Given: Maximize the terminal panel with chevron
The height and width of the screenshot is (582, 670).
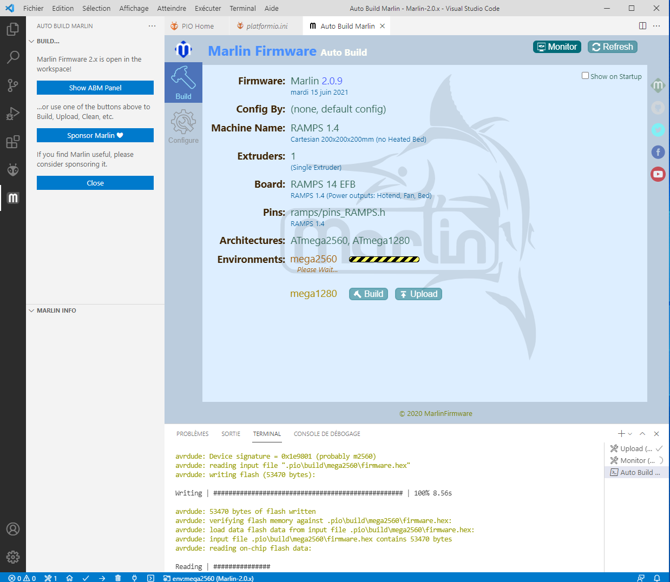Looking at the screenshot, I should click(642, 434).
